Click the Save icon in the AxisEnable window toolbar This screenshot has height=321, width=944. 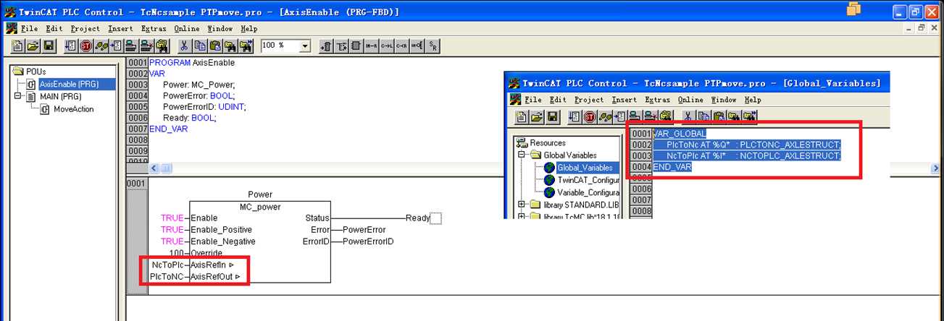(x=49, y=46)
